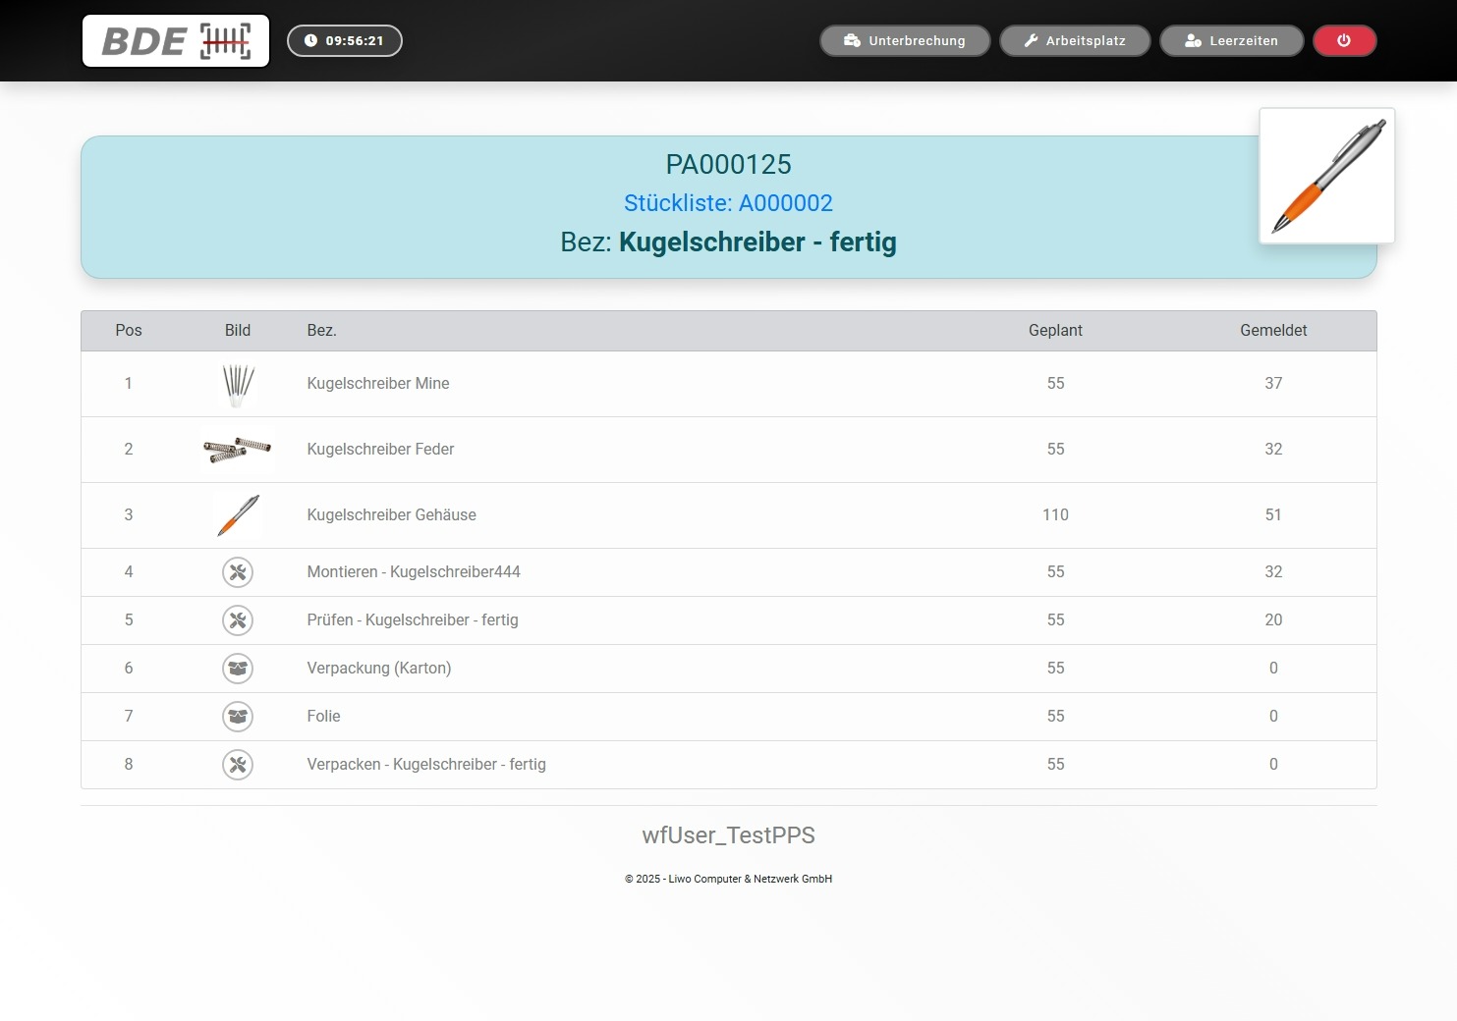Click the Gemeldet value 37 for Mine
The height and width of the screenshot is (1021, 1457).
click(x=1273, y=384)
